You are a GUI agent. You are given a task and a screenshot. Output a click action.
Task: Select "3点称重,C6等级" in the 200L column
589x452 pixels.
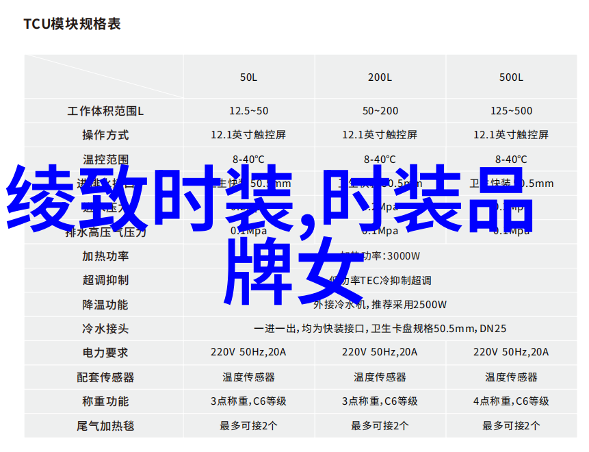click(x=380, y=401)
